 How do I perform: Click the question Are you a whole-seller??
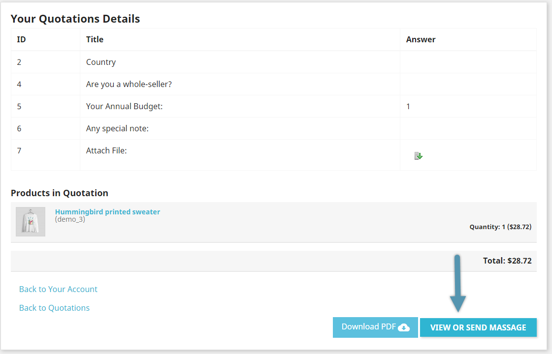128,84
